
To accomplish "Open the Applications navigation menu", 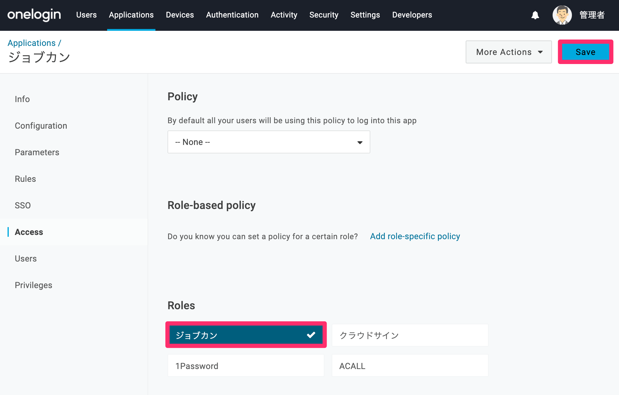I will pyautogui.click(x=131, y=15).
